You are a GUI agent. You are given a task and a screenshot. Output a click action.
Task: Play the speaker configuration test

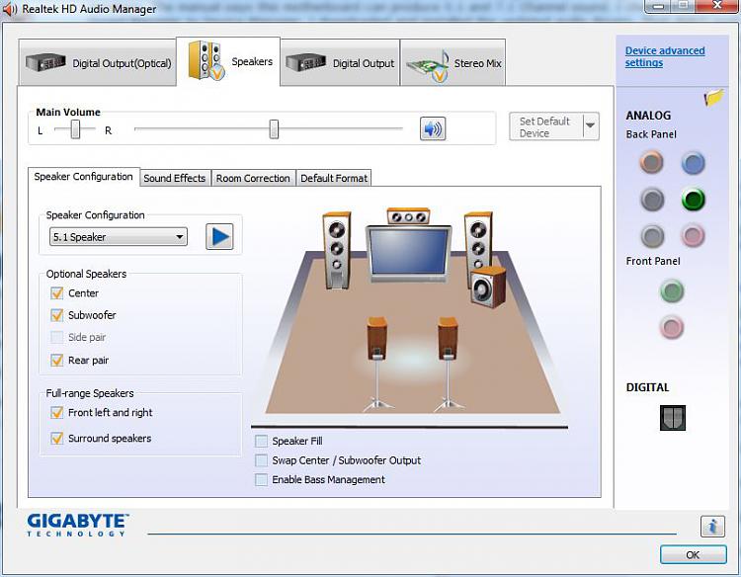point(219,237)
